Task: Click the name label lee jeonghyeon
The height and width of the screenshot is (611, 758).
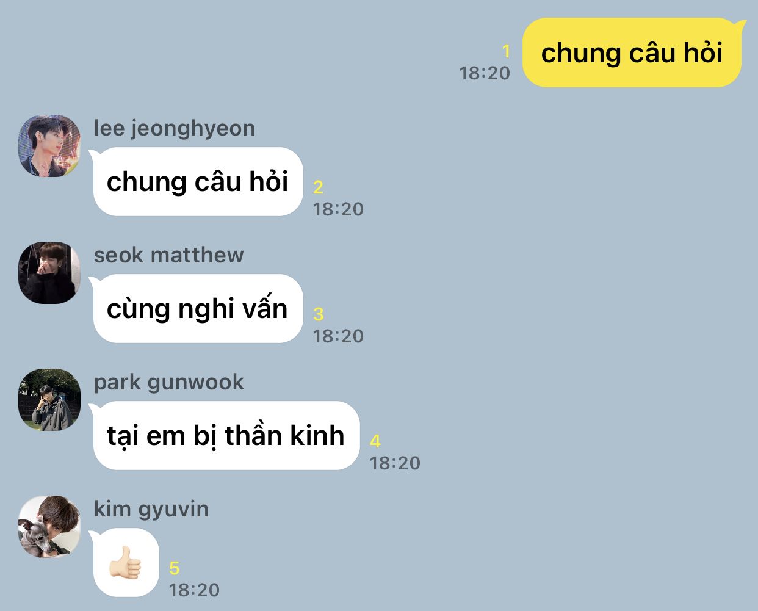Action: 175,128
